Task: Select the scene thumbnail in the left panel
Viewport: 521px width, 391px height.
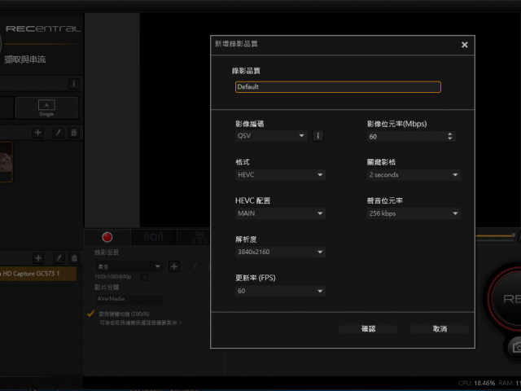Action: 6,162
